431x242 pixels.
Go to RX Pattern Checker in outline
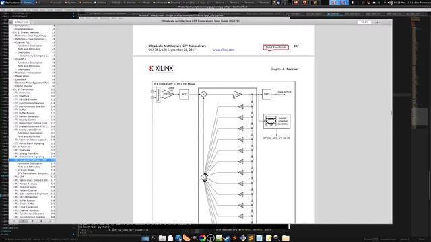26,190
